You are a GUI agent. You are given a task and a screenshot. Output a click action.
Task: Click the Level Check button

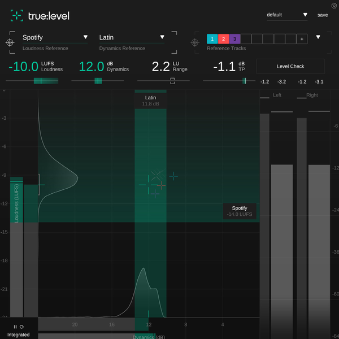[290, 66]
